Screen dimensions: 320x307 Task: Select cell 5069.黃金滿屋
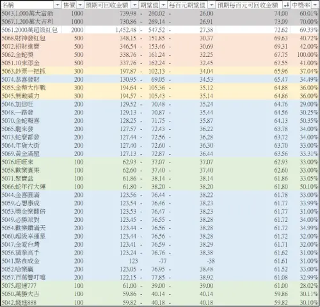pos(31,153)
